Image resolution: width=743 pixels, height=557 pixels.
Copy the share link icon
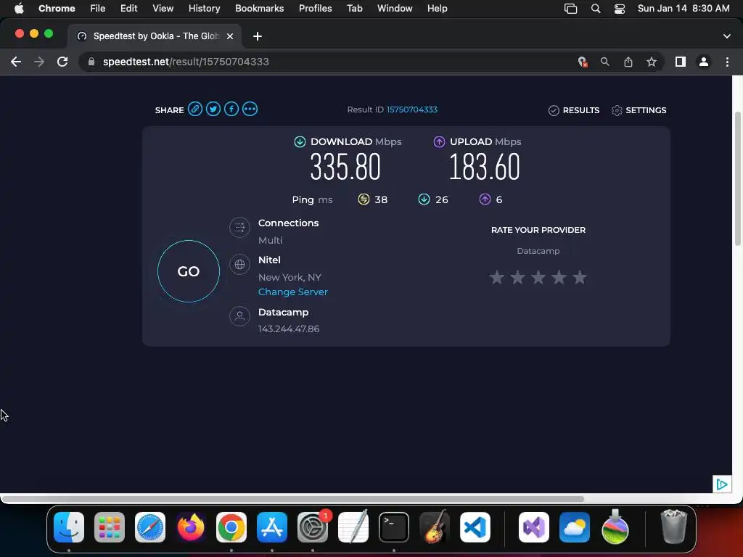[194, 109]
